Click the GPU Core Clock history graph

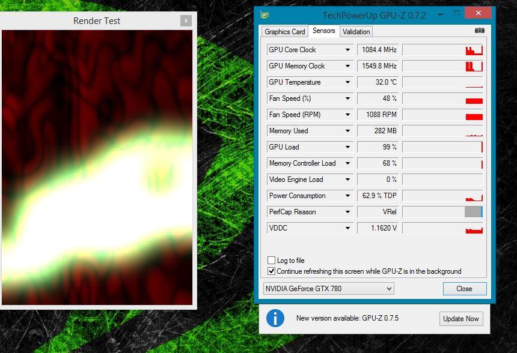442,50
